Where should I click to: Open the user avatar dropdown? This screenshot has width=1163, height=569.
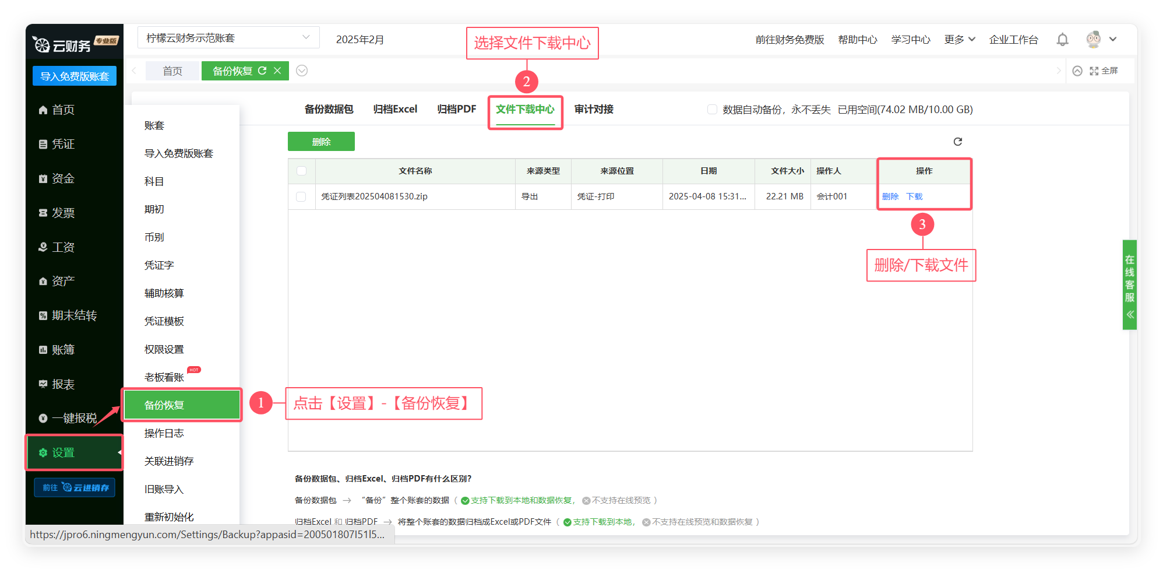click(x=1101, y=40)
